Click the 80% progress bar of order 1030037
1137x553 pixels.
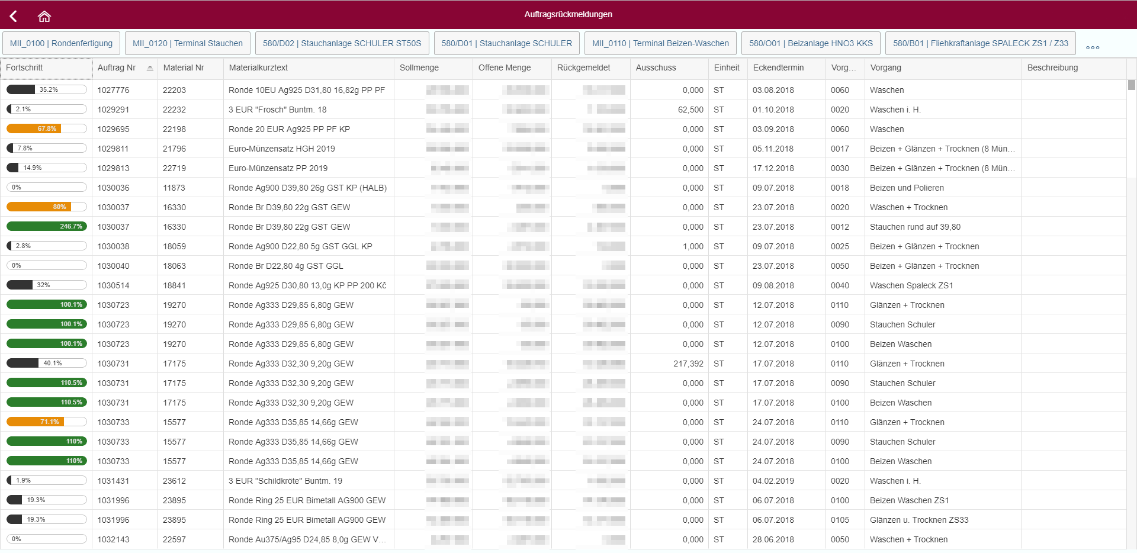click(46, 207)
